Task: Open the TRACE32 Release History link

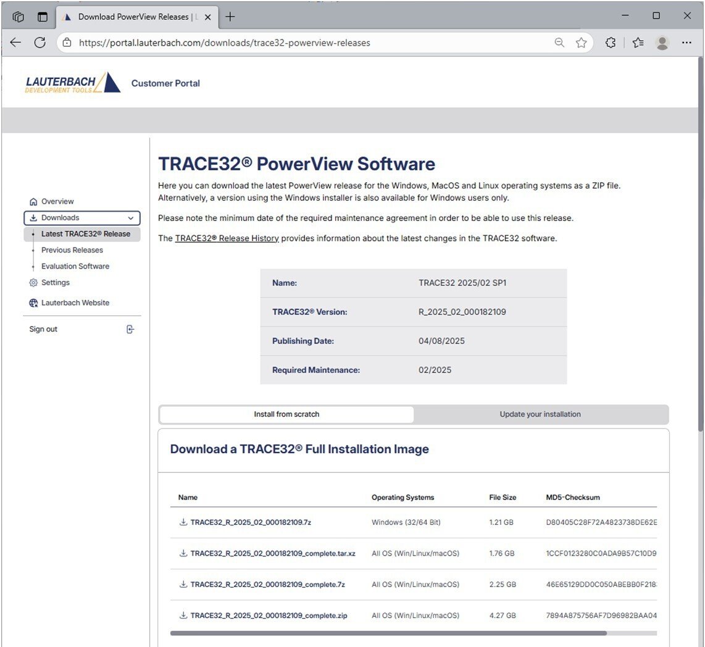Action: point(227,238)
